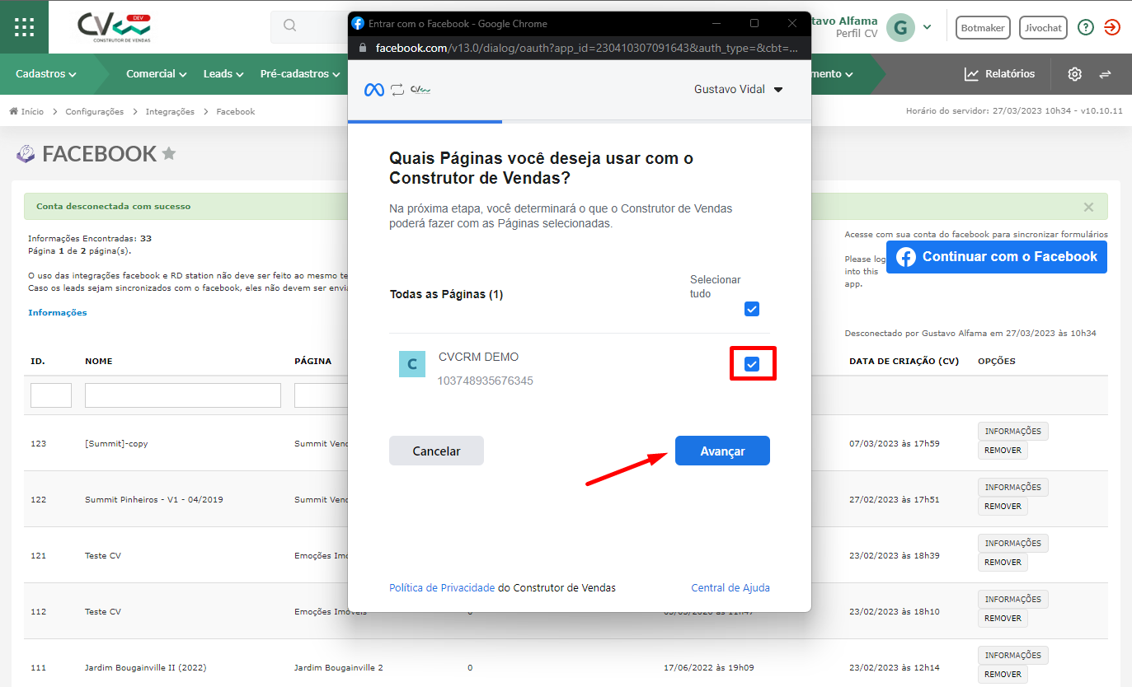This screenshot has height=687, width=1132.
Task: Click INFORMAÇÕES for row 111
Action: coord(1013,655)
